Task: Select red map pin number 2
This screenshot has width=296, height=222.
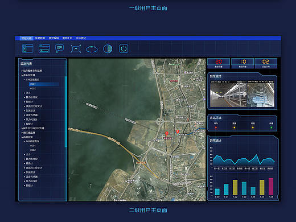Action: 178,131
